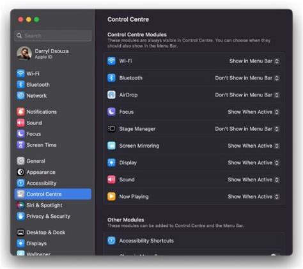Open Wi-Fi settings in the sidebar
The image size is (303, 269).
coord(53,73)
